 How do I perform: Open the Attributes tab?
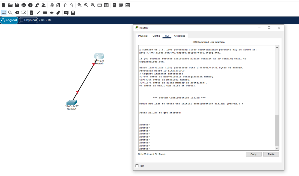click(180, 36)
